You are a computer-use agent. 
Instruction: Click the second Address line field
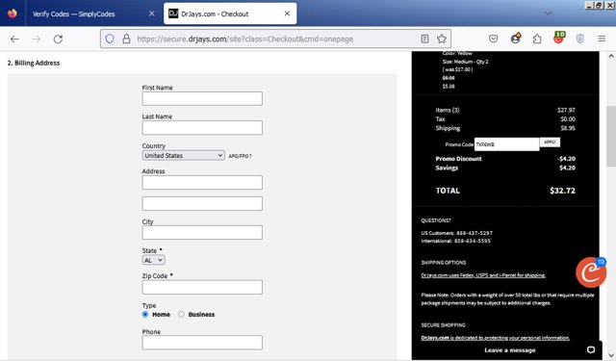(202, 203)
